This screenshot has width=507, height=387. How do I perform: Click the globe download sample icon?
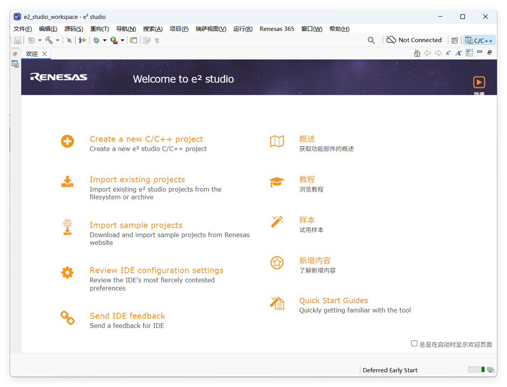(67, 227)
